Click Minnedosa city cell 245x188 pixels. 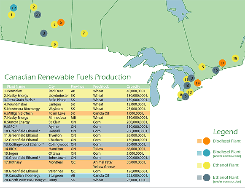point(57,118)
